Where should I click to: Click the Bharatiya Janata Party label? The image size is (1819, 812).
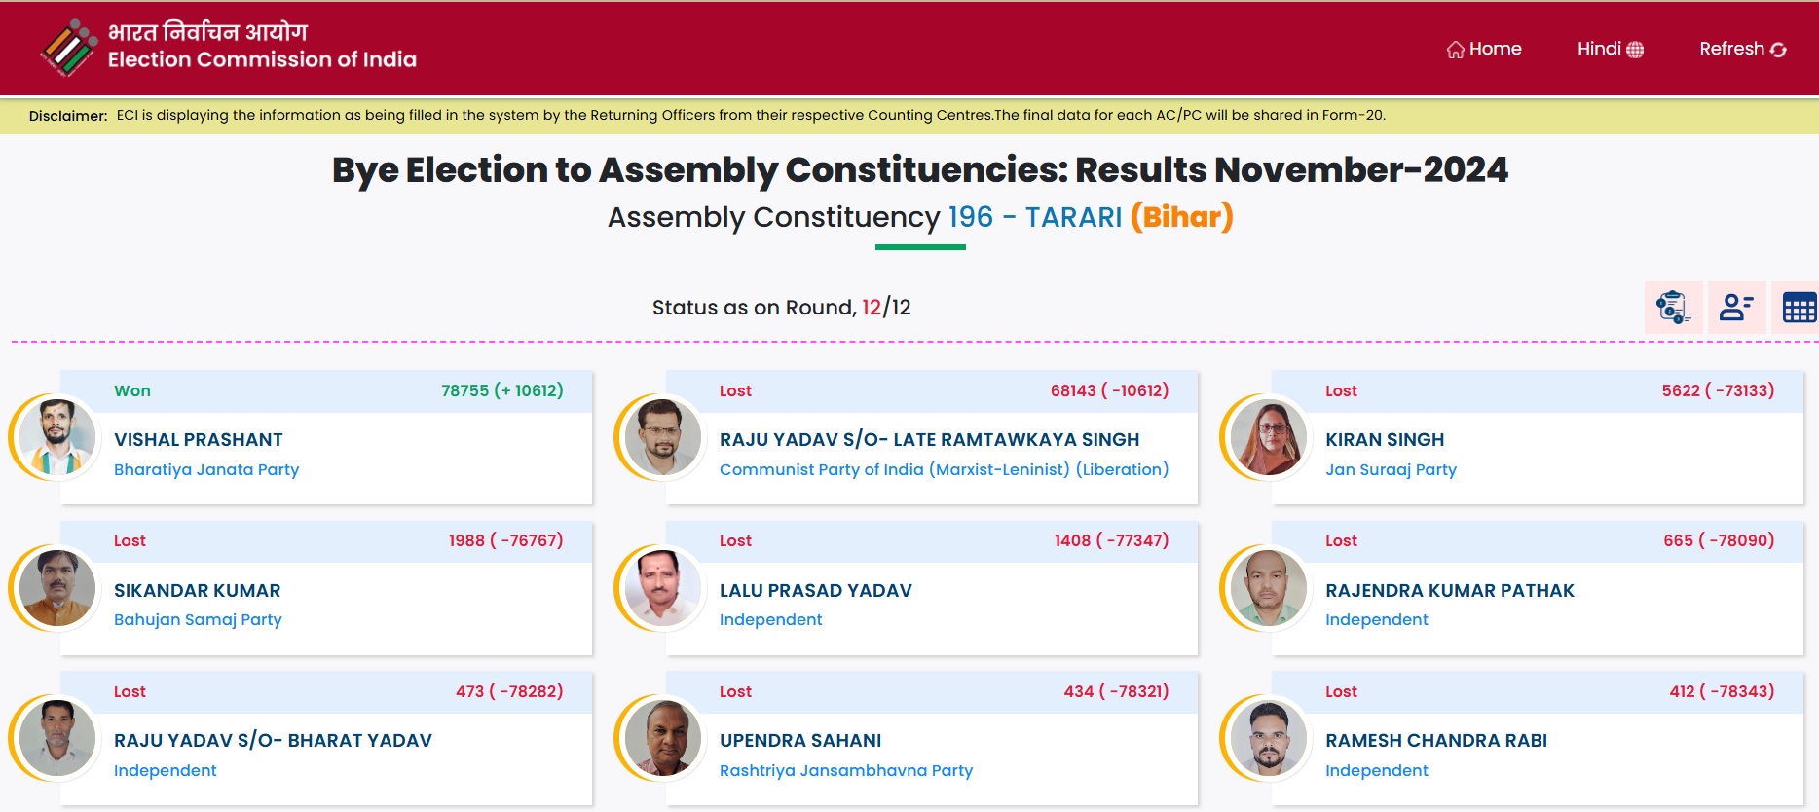206,469
